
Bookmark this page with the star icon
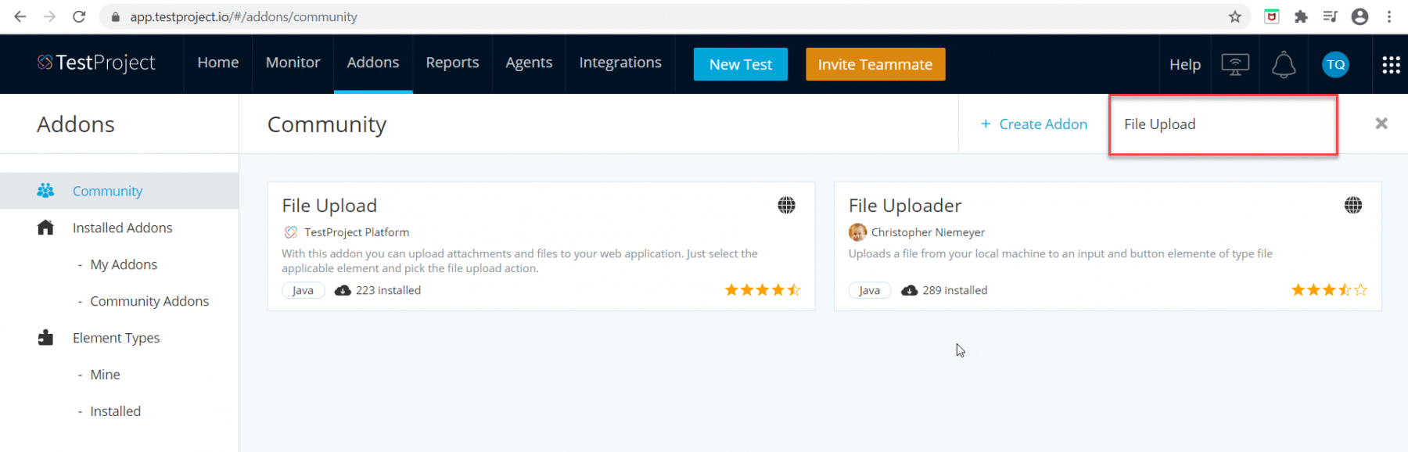pyautogui.click(x=1235, y=16)
